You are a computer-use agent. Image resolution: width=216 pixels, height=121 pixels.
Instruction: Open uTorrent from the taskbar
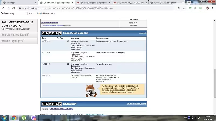(24, 118)
